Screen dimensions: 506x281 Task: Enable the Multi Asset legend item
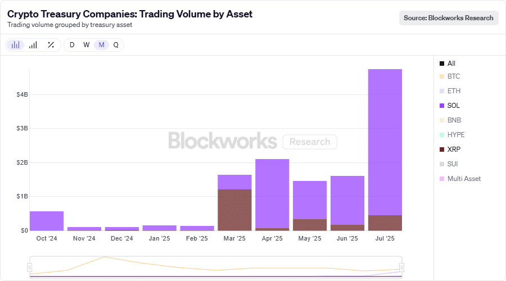tap(464, 178)
